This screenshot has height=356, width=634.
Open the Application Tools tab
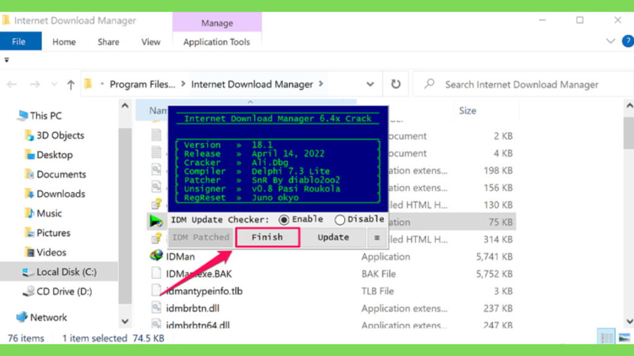[x=217, y=42]
